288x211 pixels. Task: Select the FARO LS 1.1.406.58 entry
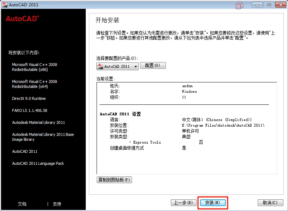pos(30,110)
